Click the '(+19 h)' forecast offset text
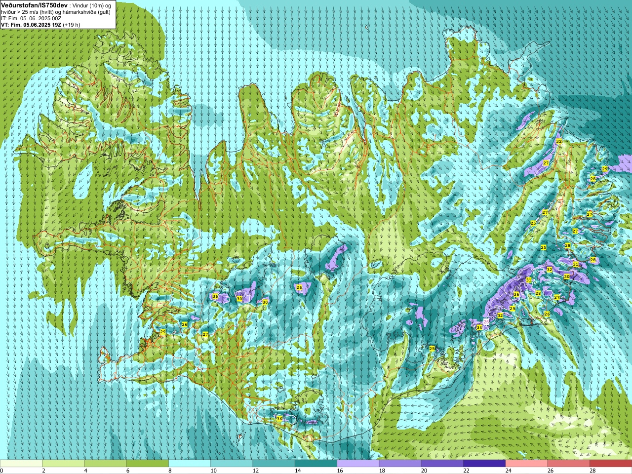The image size is (632, 474). click(x=72, y=25)
